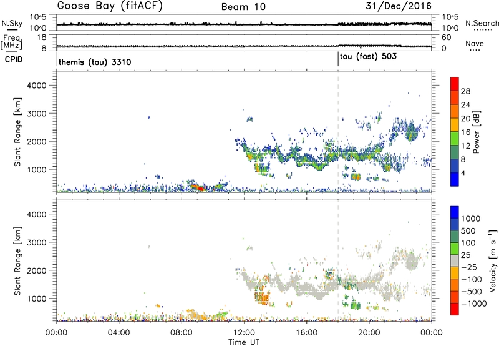Screen dimensions: 499x346
Task: Click the Goose Bay (fitACF) plot title
Action: (110, 6)
